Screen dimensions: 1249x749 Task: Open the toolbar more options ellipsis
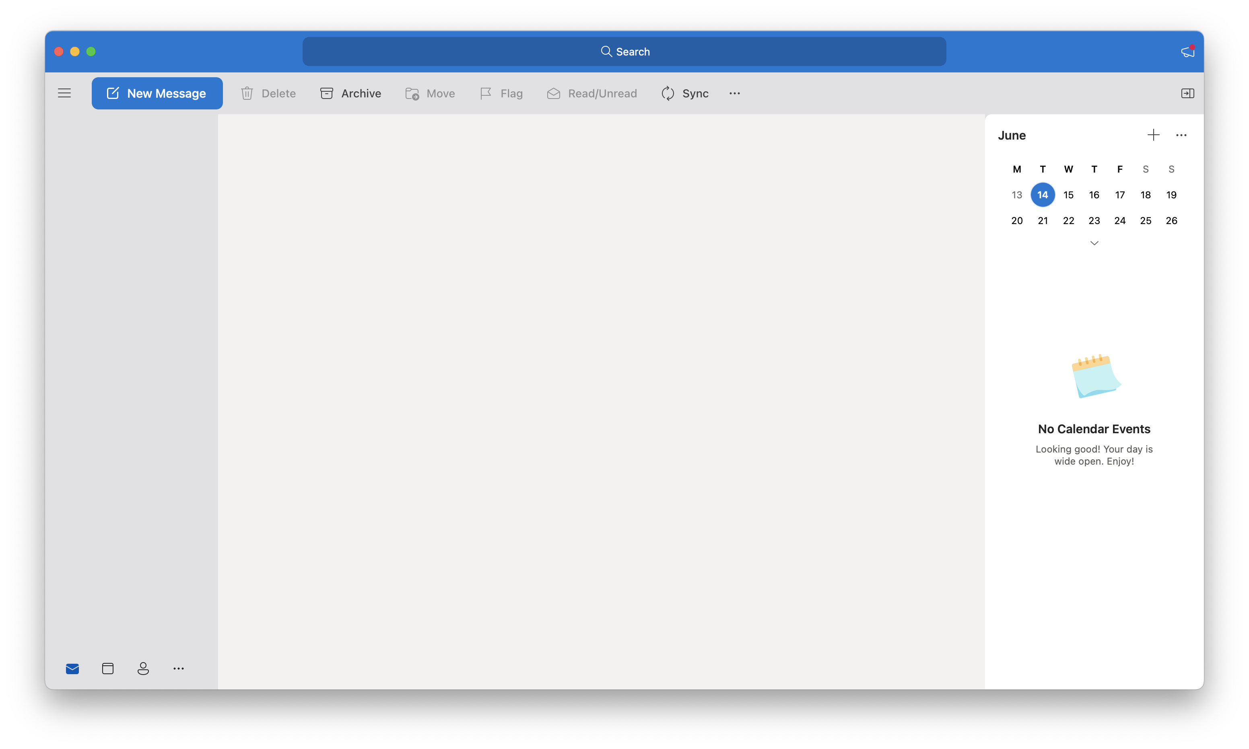(735, 93)
